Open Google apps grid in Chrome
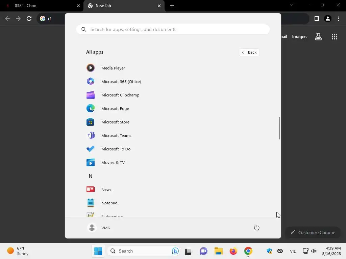346x259 pixels. (335, 37)
